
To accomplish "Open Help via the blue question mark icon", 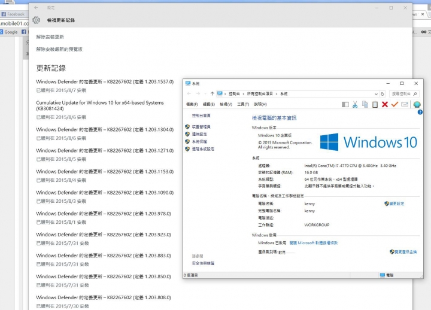I will click(x=420, y=112).
